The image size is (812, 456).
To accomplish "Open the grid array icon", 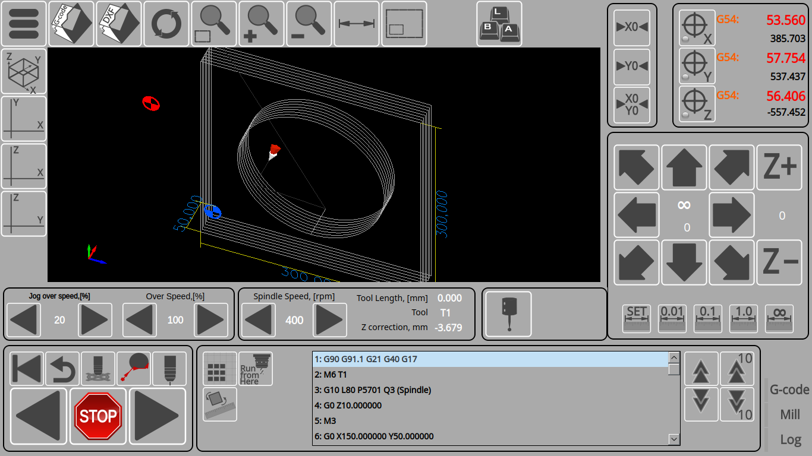I will click(x=220, y=369).
